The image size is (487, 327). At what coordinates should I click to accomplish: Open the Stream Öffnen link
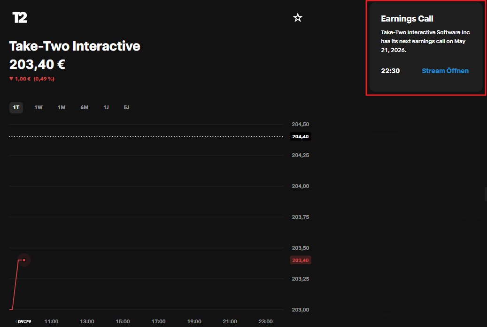(445, 71)
